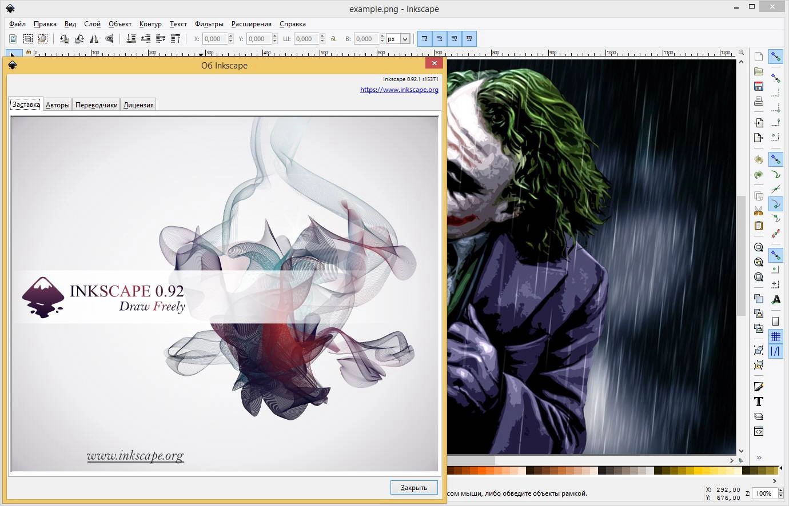
Task: Click the X coordinate input field
Action: [215, 39]
